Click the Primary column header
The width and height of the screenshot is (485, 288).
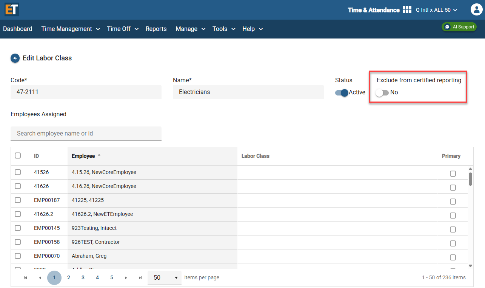[451, 156]
